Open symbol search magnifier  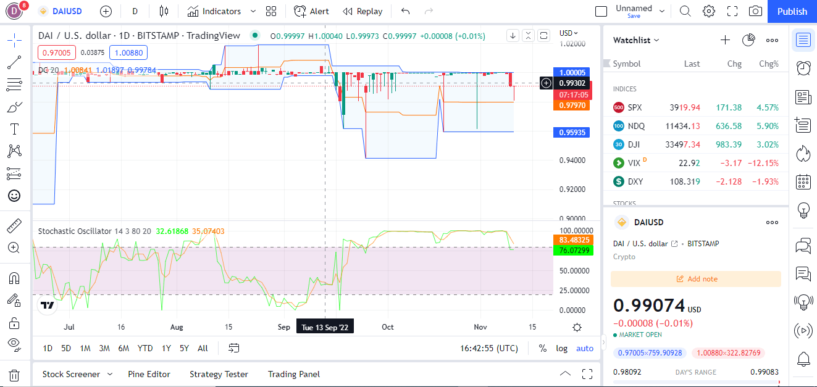pyautogui.click(x=685, y=11)
